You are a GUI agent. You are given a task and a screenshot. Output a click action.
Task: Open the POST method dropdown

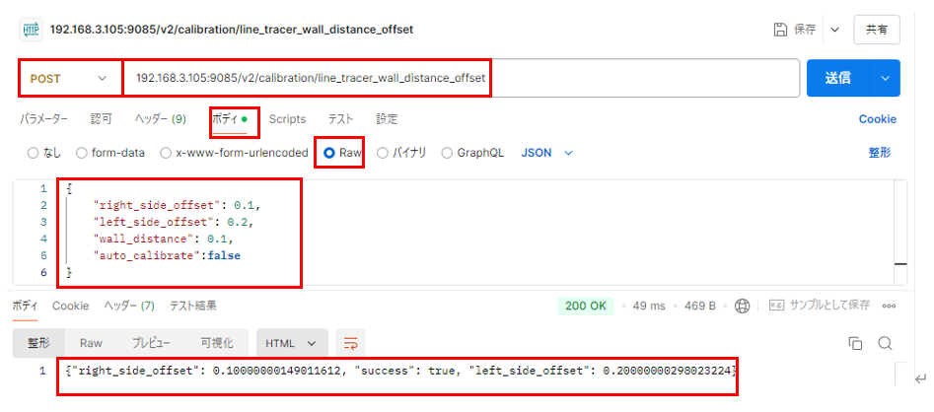pyautogui.click(x=70, y=78)
